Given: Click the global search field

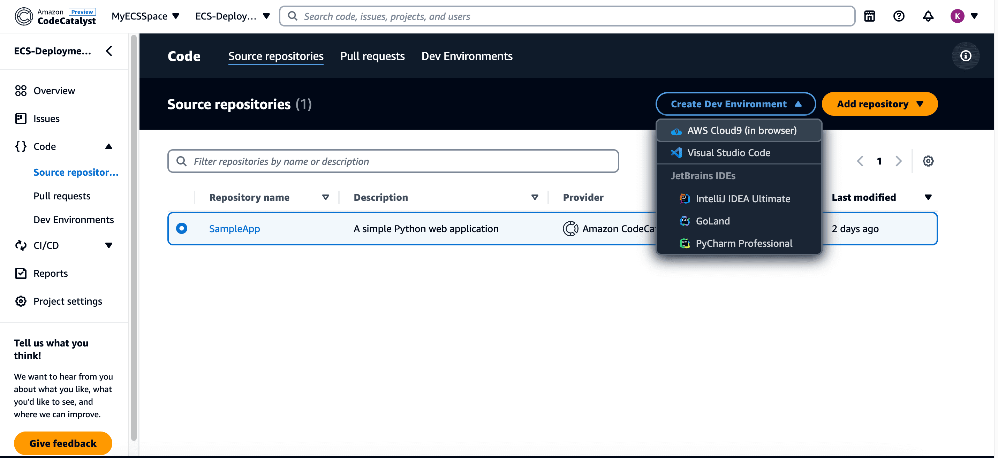Looking at the screenshot, I should (567, 16).
